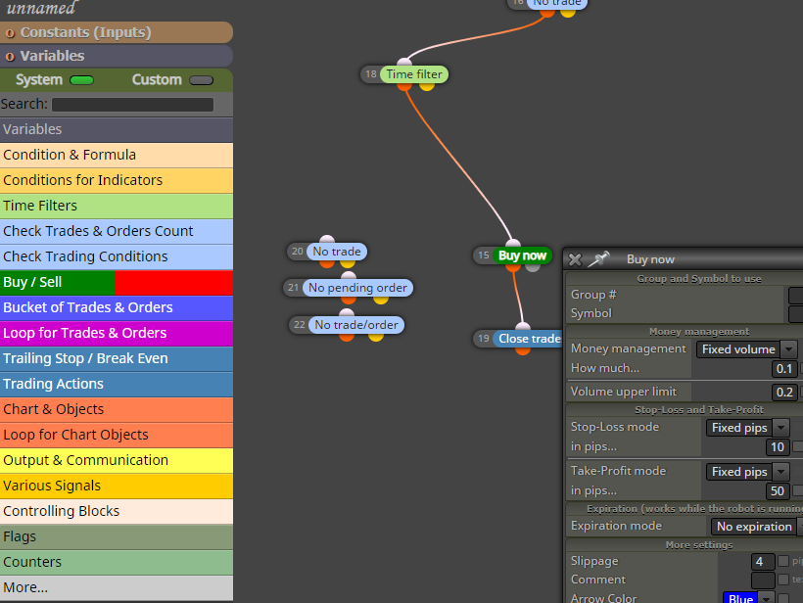Select the Close trades block
The height and width of the screenshot is (603, 803).
(529, 339)
